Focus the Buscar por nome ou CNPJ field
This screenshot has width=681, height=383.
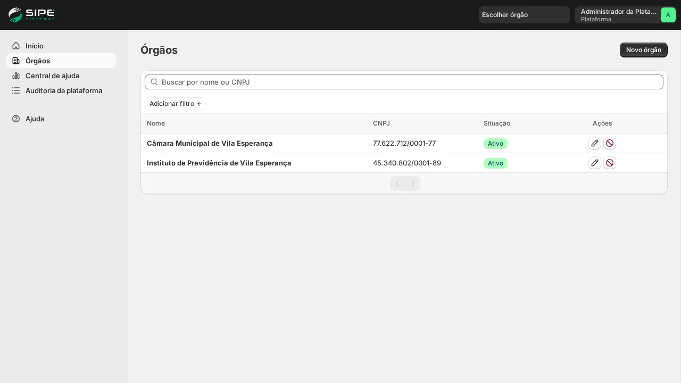[x=404, y=82]
